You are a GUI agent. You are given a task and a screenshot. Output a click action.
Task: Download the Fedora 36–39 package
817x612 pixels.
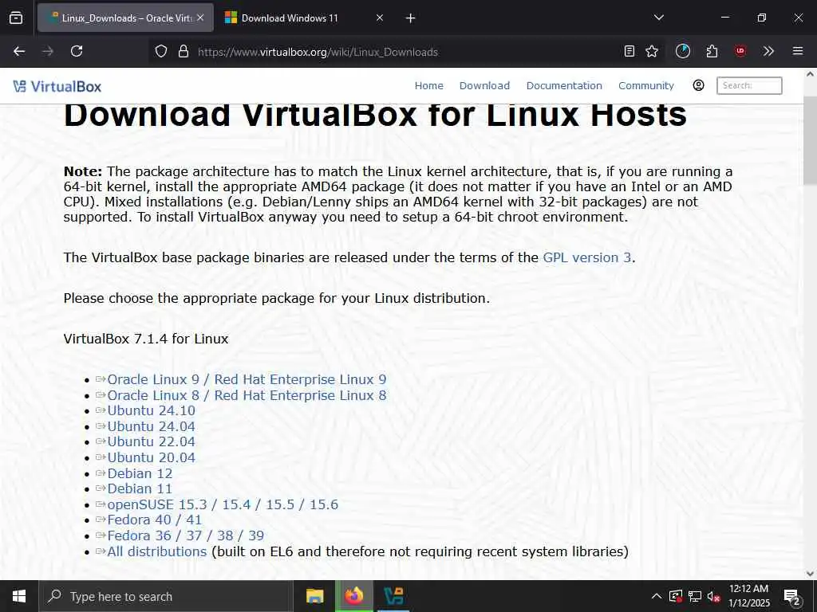coord(185,535)
